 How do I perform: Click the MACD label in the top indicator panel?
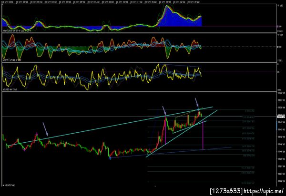point(16,31)
